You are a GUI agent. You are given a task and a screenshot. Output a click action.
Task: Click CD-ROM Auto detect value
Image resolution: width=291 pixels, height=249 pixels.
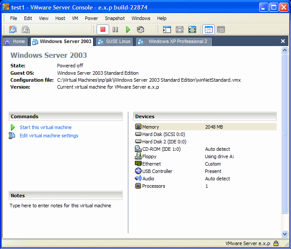(x=217, y=149)
